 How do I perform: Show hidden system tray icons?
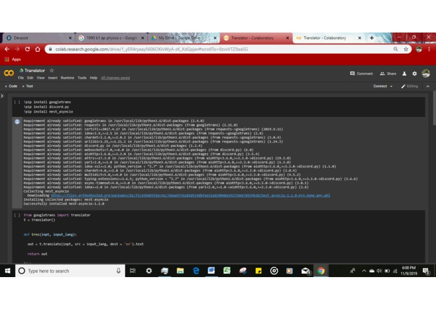(x=364, y=271)
